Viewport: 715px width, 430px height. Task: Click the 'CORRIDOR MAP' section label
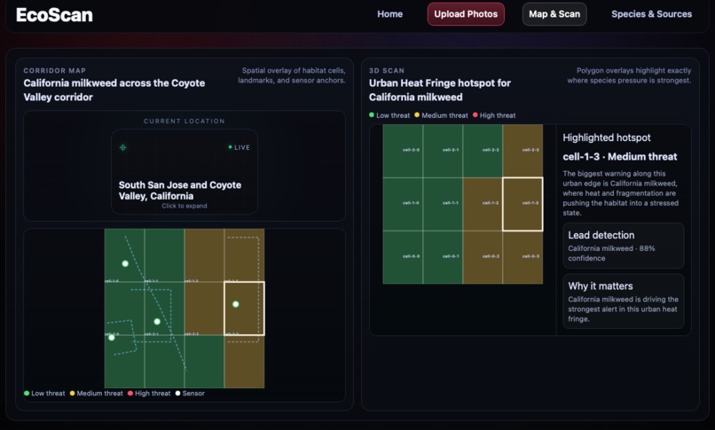[55, 71]
